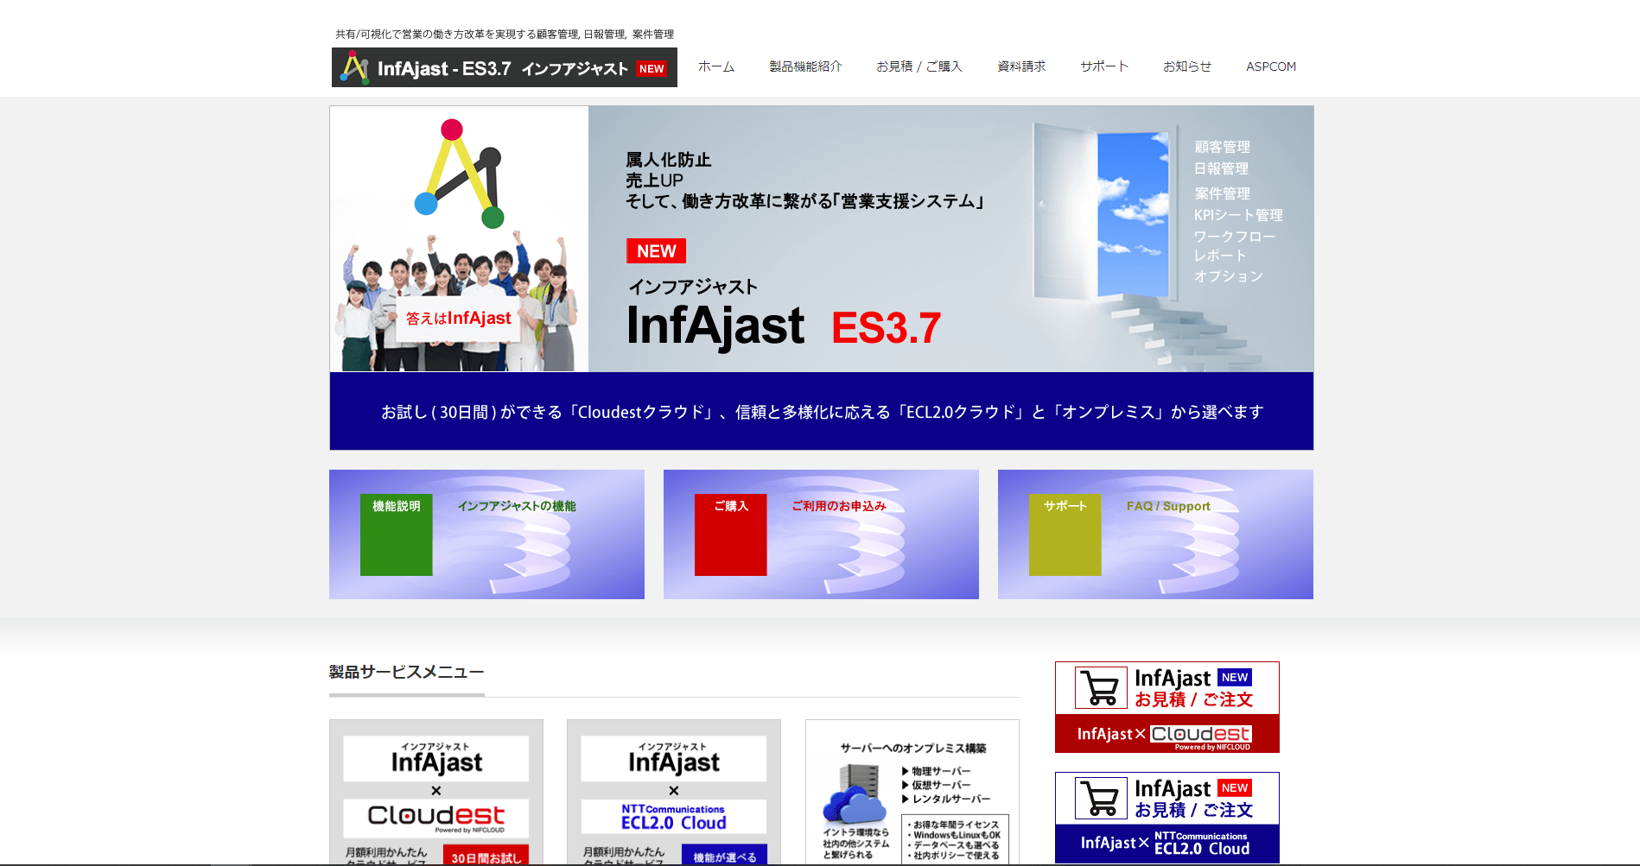Click オプション in the hero feature list
Screen dimensions: 1640x866
(x=1229, y=276)
